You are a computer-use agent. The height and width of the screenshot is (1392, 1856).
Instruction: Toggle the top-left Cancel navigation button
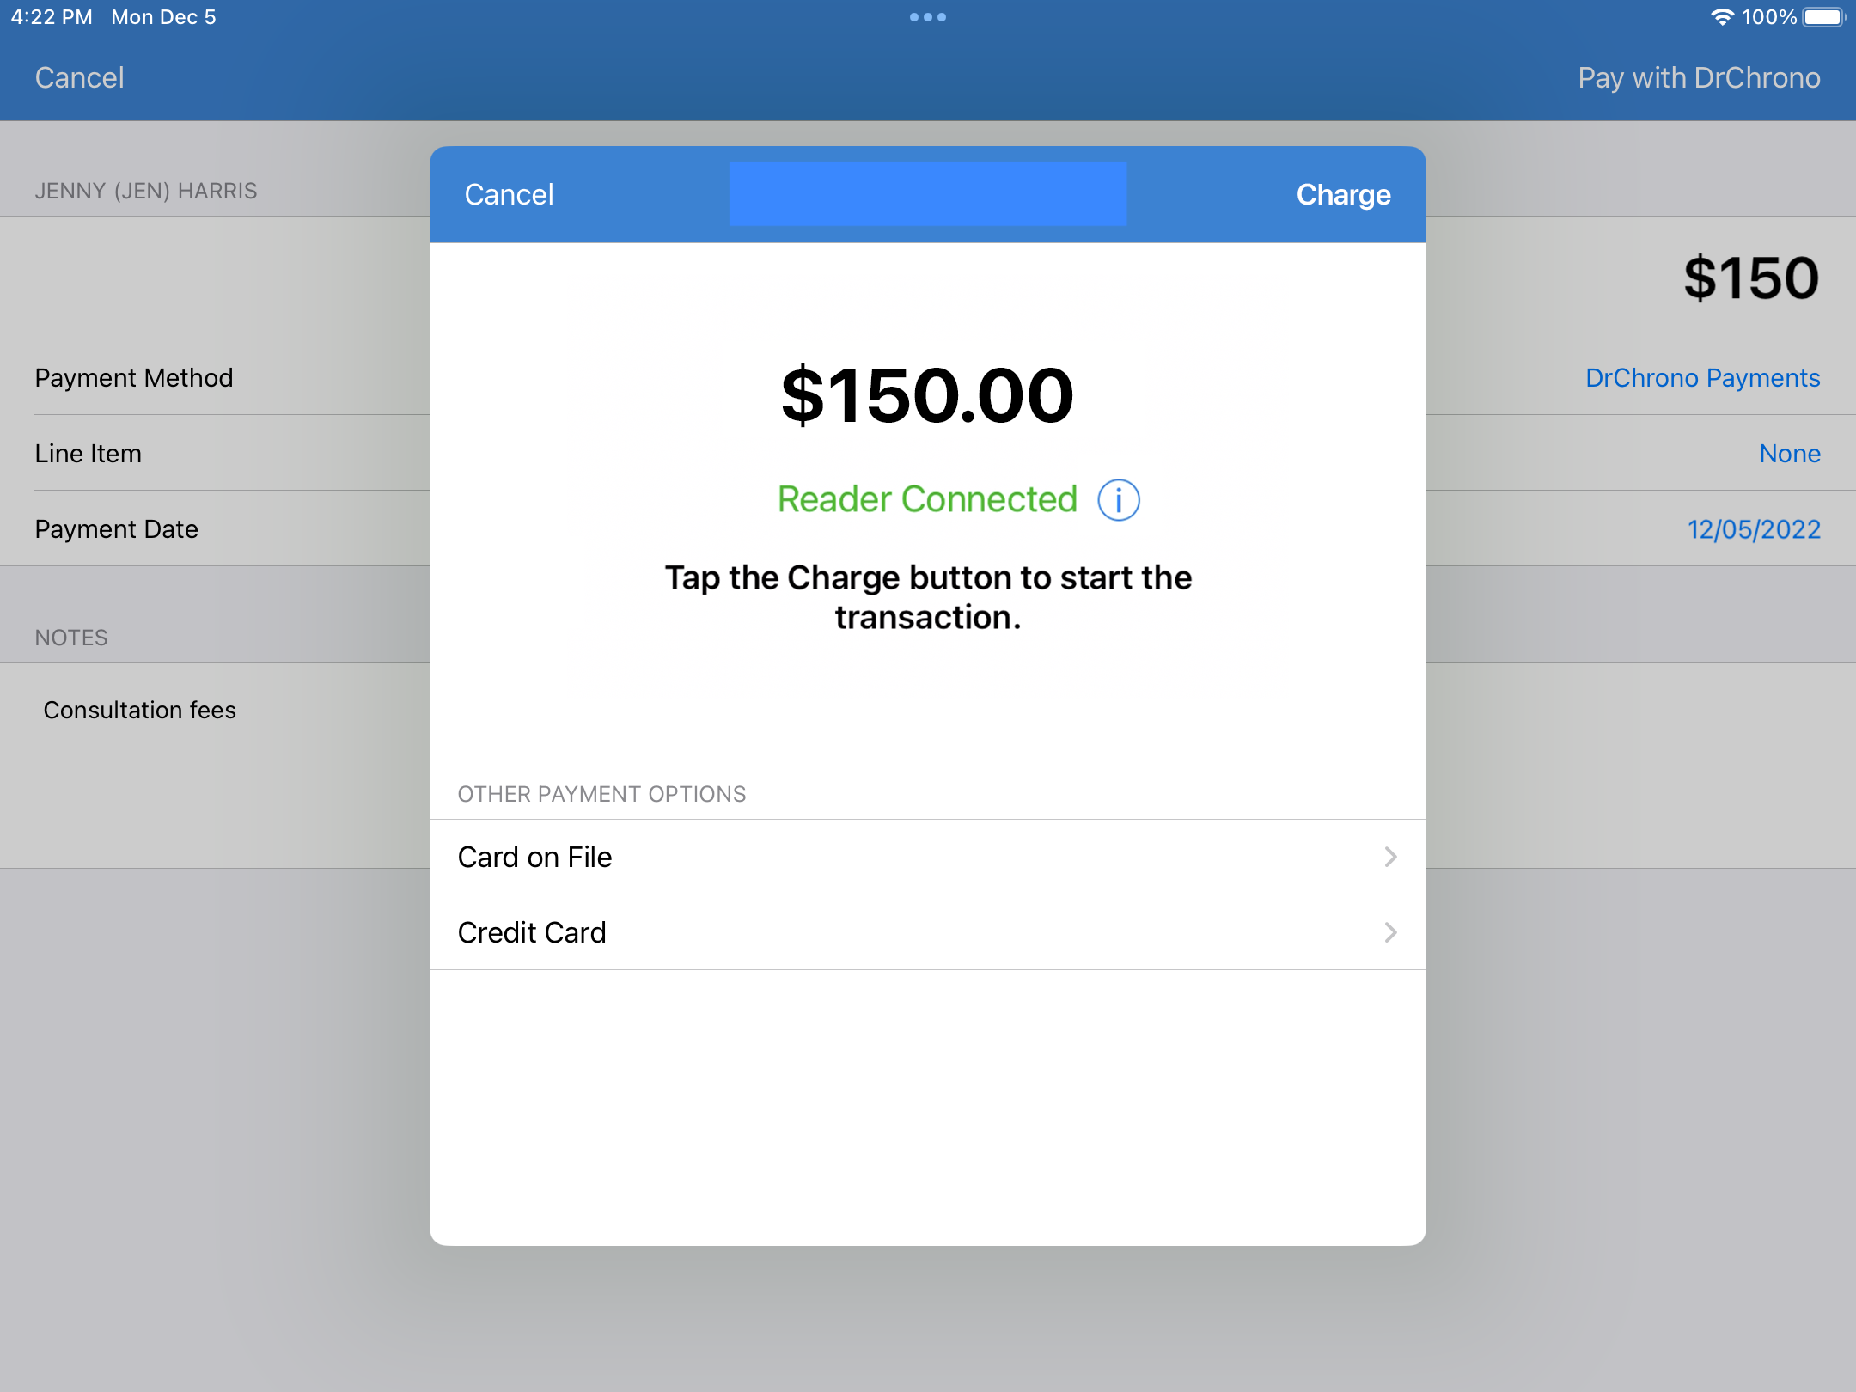(x=79, y=76)
